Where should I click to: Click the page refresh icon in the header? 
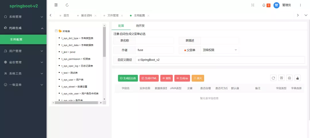click(x=67, y=5)
